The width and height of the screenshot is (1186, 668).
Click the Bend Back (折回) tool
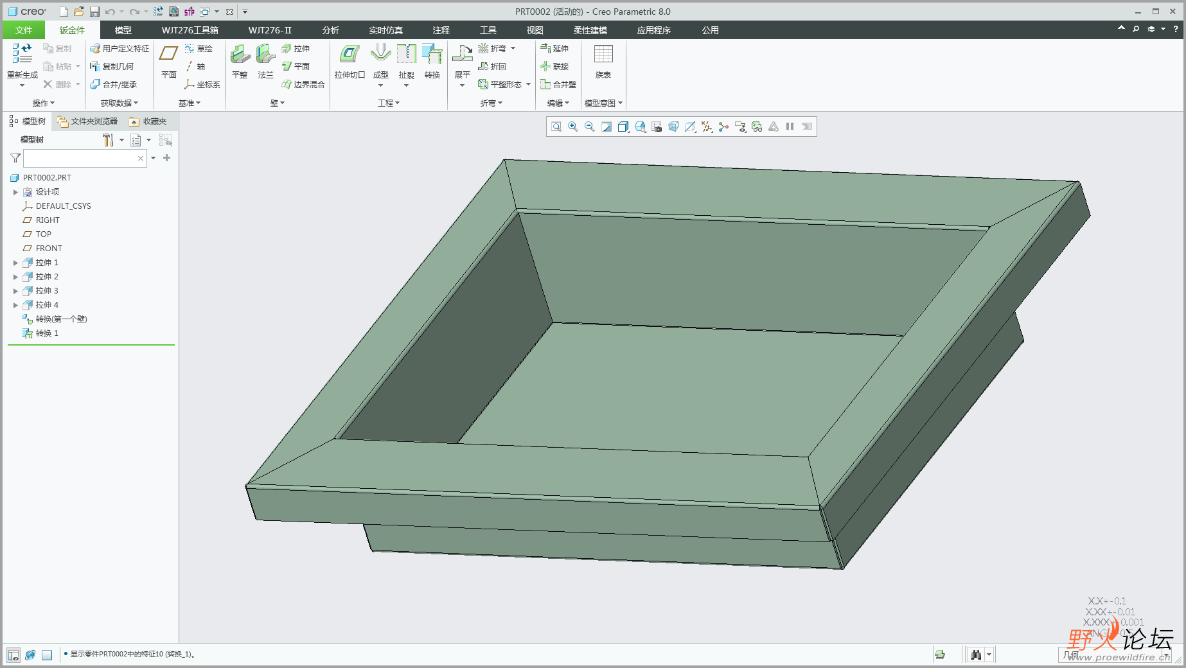(x=492, y=66)
